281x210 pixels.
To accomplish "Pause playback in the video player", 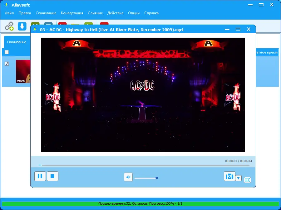I will point(40,176).
